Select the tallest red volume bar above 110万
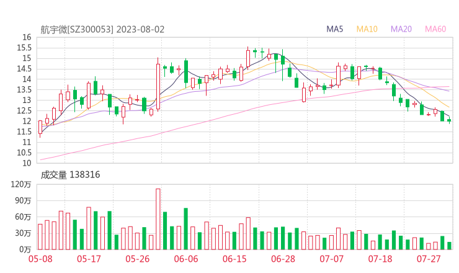The width and height of the screenshot is (459, 273). [158, 219]
